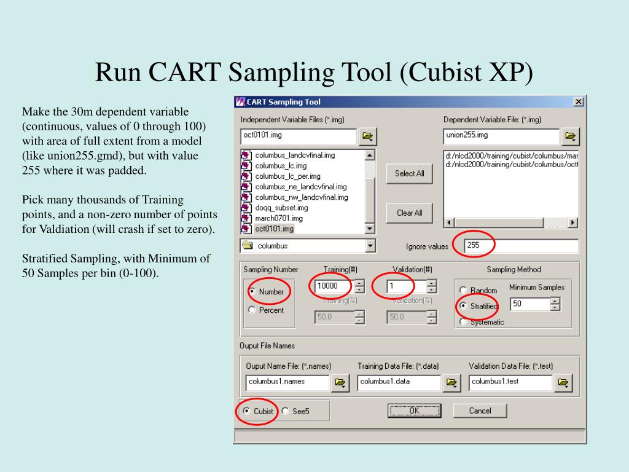Click file icon beside march0701.img

click(246, 218)
